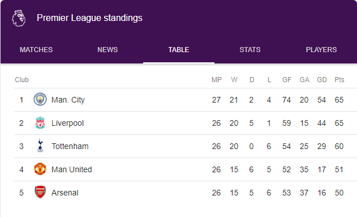Open the STATS tab
357x217 pixels.
[x=250, y=50]
